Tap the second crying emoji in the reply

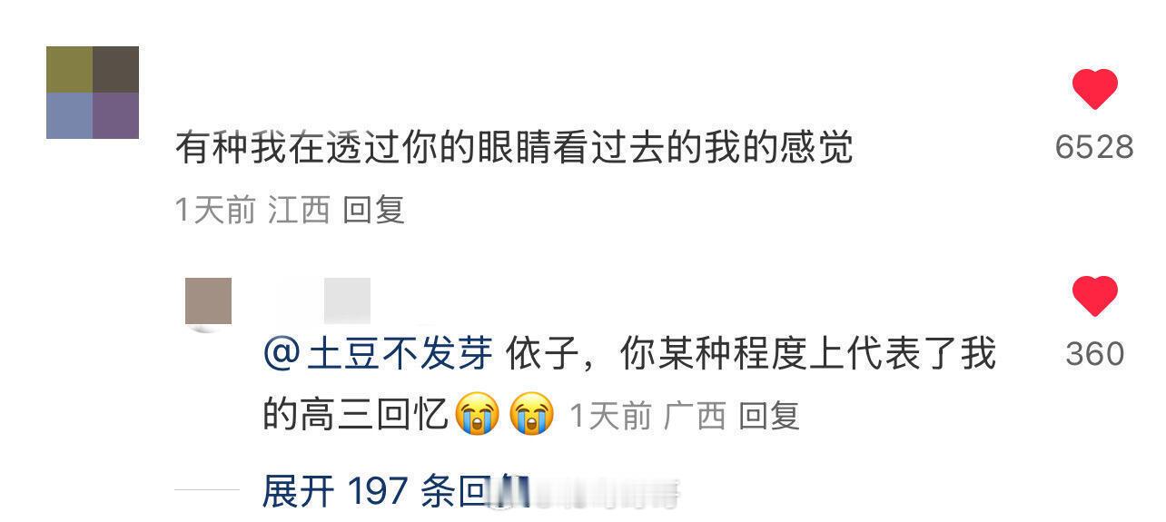click(532, 416)
